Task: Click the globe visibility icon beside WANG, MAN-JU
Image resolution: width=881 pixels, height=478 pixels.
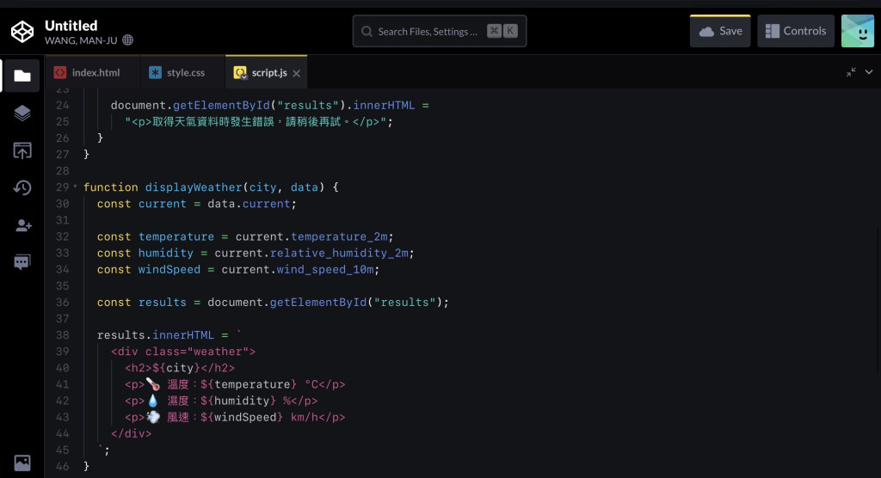Action: 128,40
